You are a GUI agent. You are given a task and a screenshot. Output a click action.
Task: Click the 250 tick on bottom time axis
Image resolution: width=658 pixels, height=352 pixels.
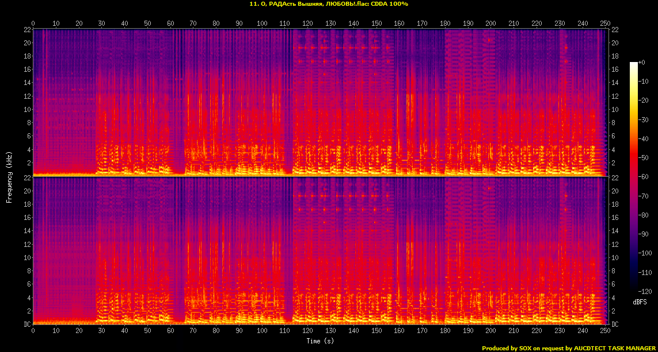coord(604,331)
